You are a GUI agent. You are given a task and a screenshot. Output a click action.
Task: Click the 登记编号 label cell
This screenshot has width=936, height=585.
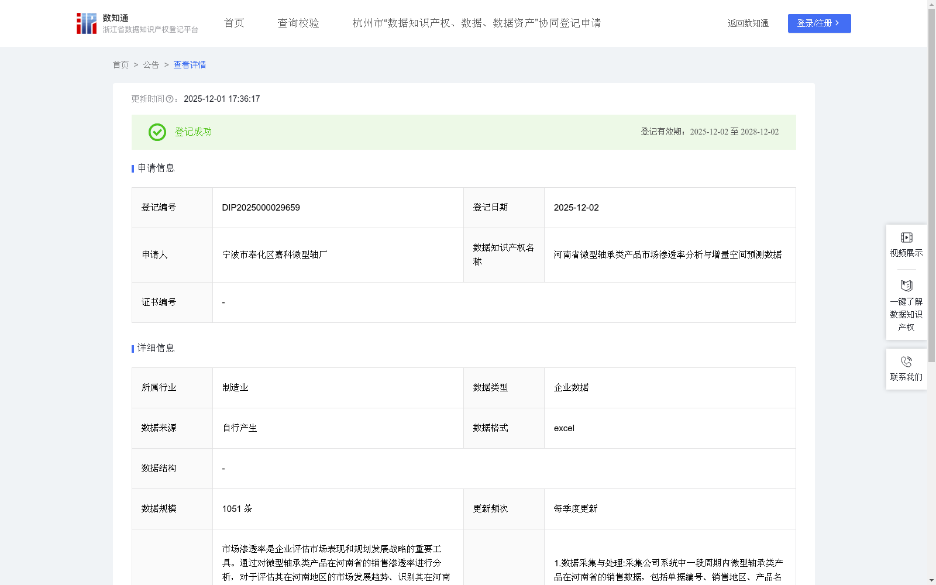point(172,208)
